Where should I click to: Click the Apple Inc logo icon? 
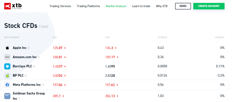pyautogui.click(x=7, y=48)
